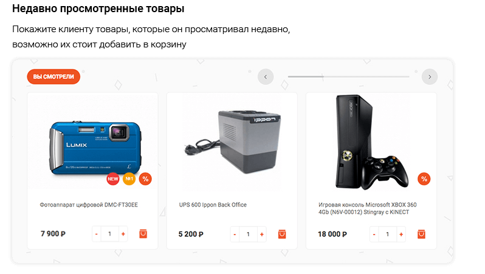This screenshot has width=485, height=274.
Task: Click the №1 badge on camera card
Action: pyautogui.click(x=129, y=179)
